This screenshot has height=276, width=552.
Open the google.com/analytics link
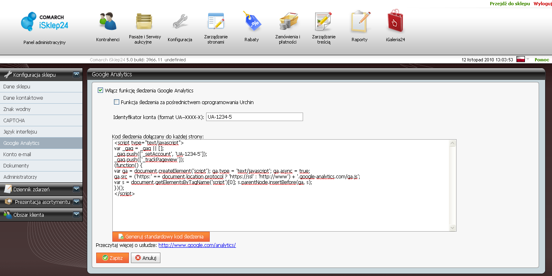point(197,245)
